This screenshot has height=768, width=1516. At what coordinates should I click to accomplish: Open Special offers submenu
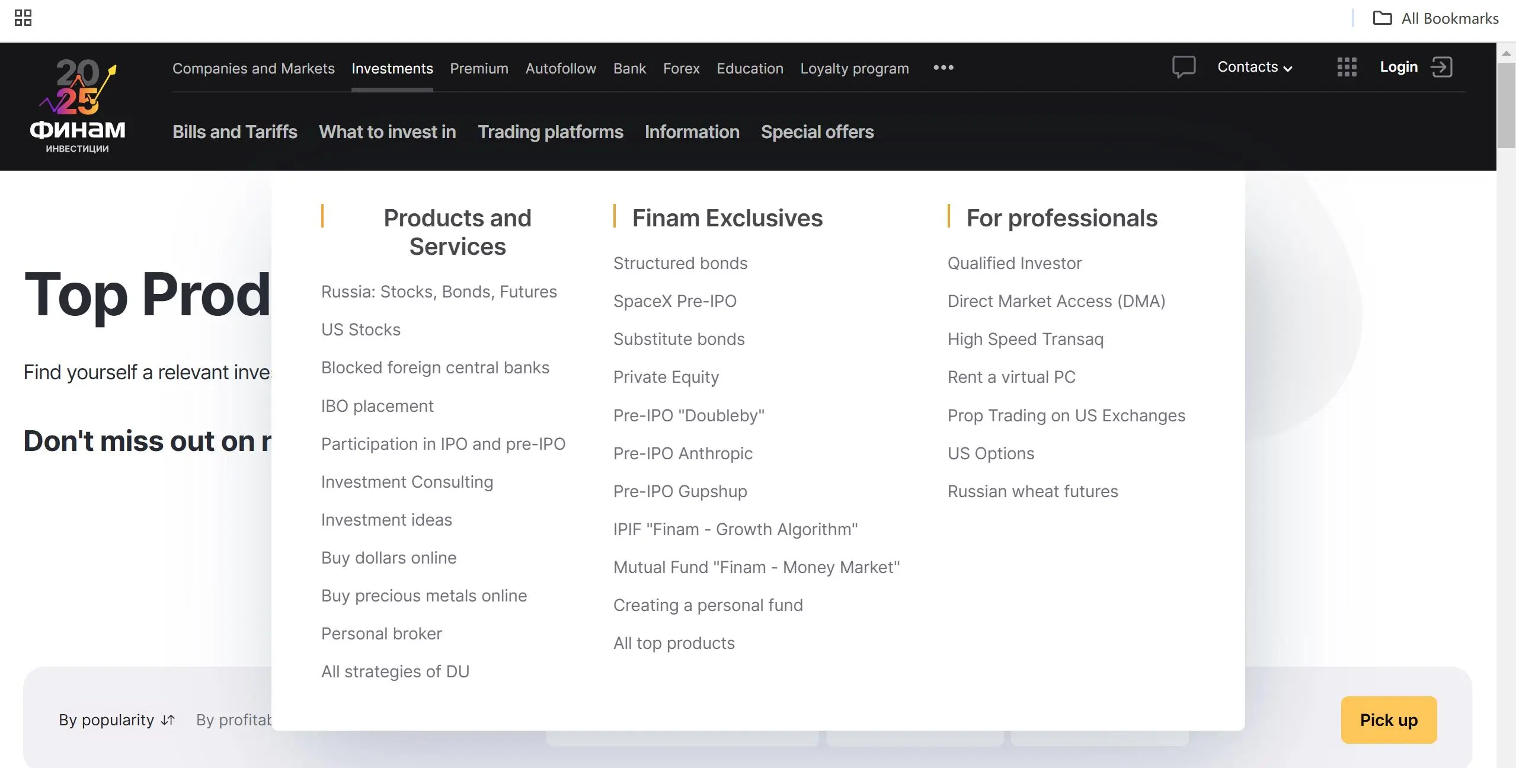[x=817, y=132]
